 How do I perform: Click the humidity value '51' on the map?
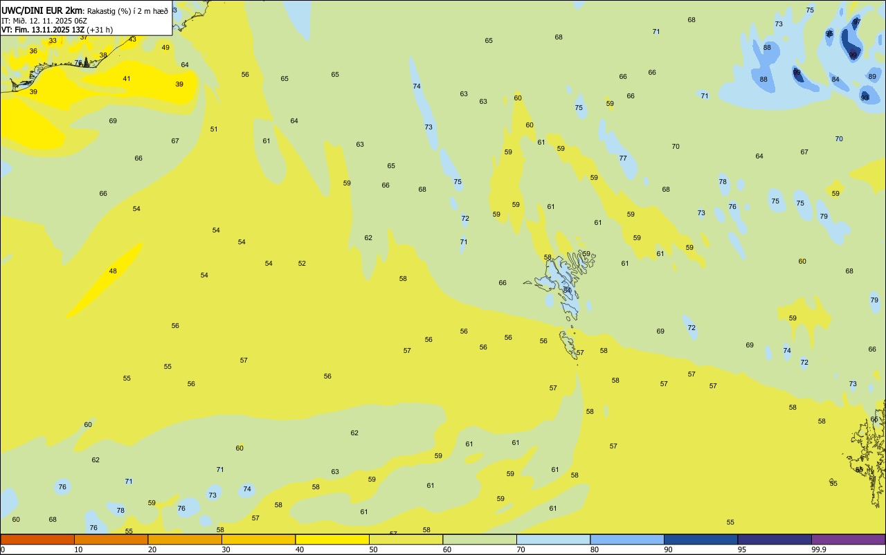[214, 129]
